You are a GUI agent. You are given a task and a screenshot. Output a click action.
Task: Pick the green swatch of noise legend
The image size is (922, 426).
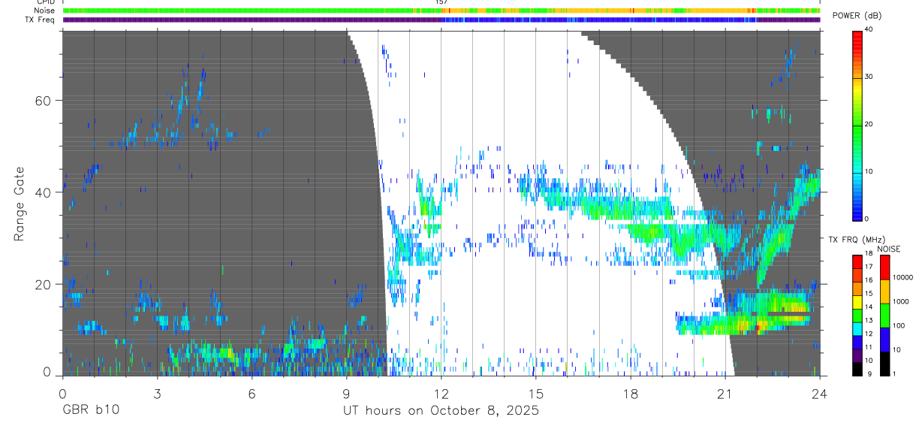pyautogui.click(x=884, y=315)
